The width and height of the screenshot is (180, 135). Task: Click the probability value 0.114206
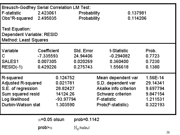(x=137, y=18)
